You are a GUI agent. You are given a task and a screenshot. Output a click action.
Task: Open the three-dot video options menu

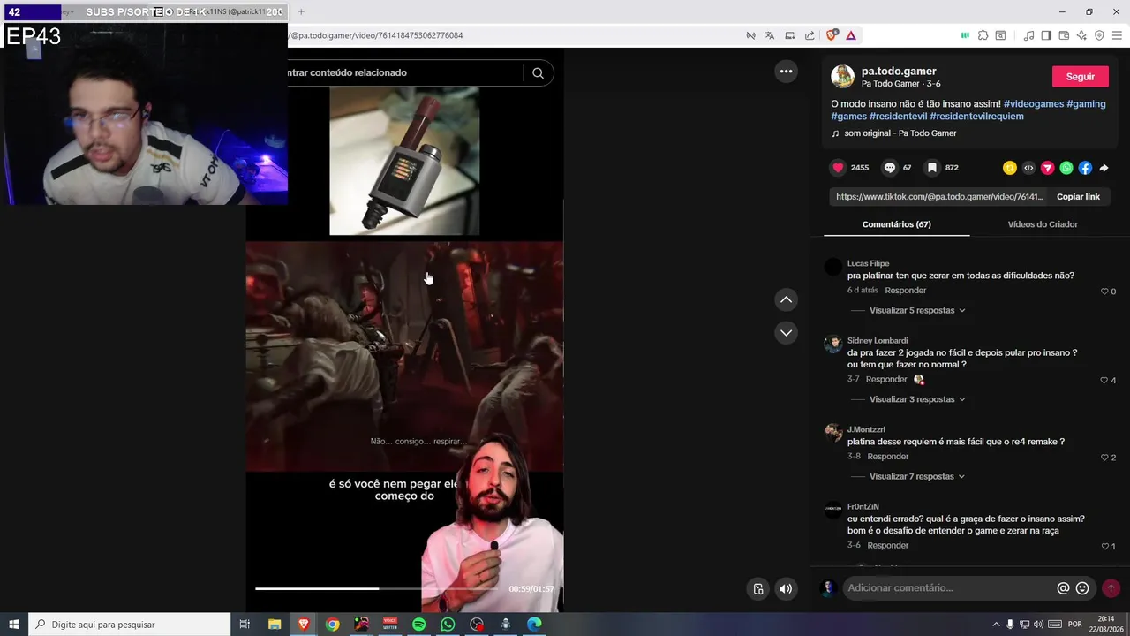[786, 72]
